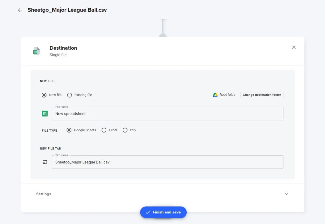
Task: Click the Settings chevron to reveal options
Action: tap(286, 194)
